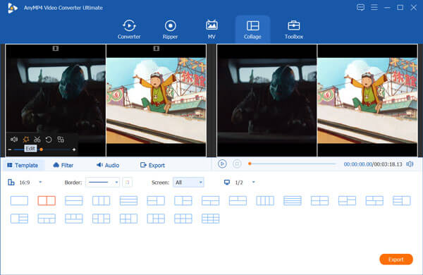Choose the single-screen template

pos(19,200)
